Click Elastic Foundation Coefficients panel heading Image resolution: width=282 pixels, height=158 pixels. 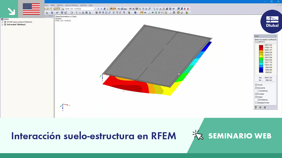(x=265, y=39)
